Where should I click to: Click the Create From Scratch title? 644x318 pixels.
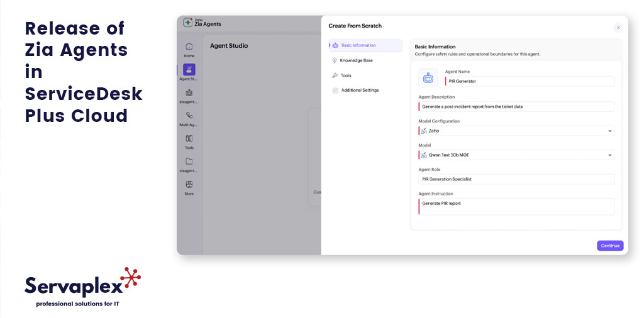point(355,26)
